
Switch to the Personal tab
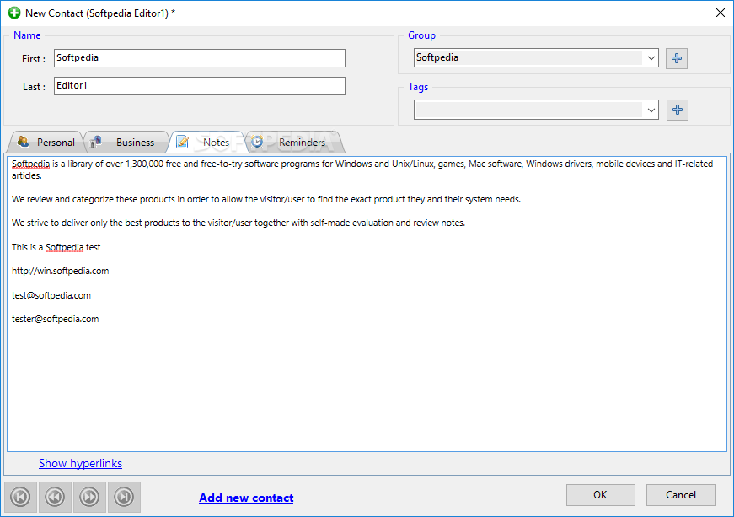pyautogui.click(x=46, y=143)
